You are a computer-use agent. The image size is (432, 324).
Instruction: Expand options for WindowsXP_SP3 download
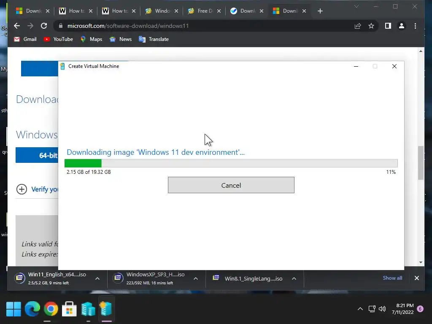tap(196, 278)
